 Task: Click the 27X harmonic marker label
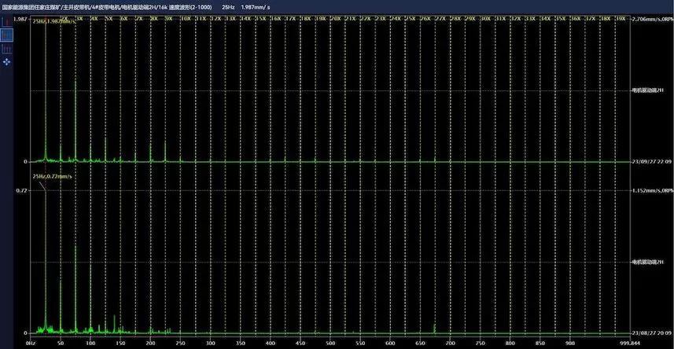pos(441,17)
